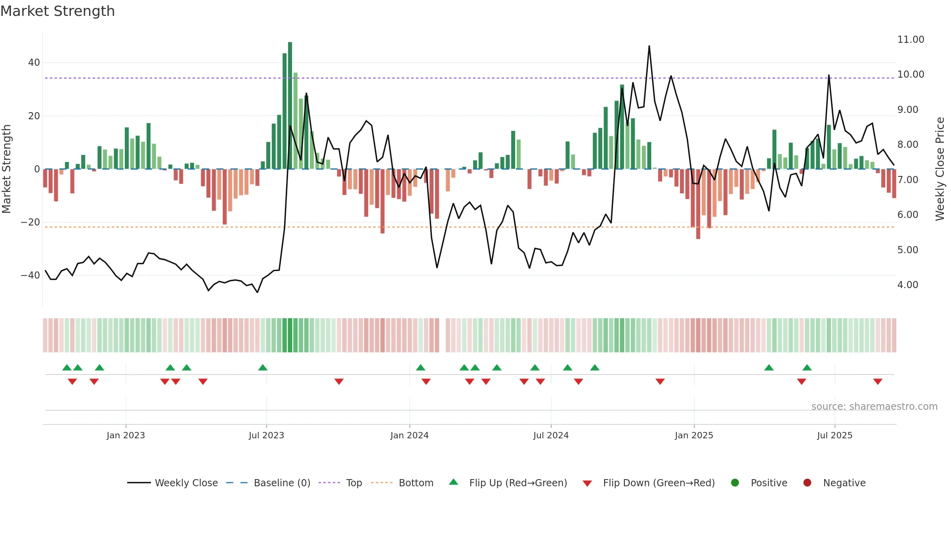Click the Negative legend label

tap(844, 483)
